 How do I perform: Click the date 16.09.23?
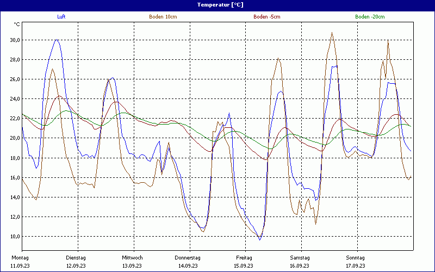click(x=300, y=266)
